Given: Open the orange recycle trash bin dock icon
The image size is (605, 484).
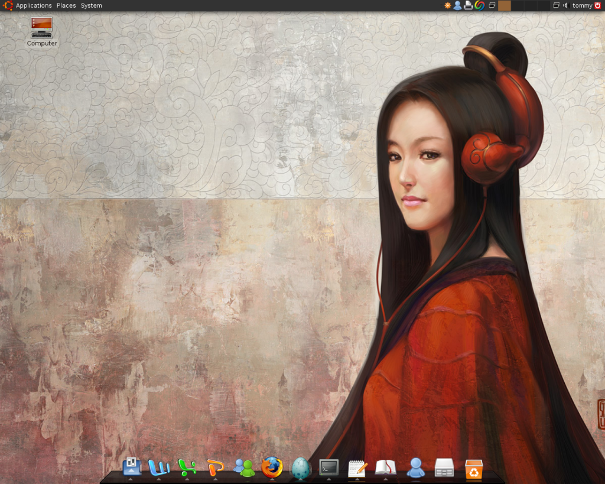Looking at the screenshot, I should click(x=473, y=469).
